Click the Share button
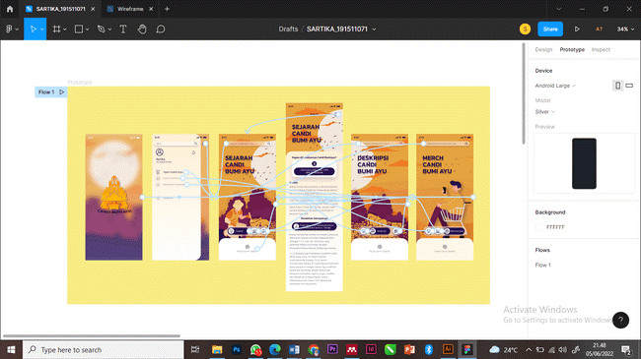 [x=550, y=29]
